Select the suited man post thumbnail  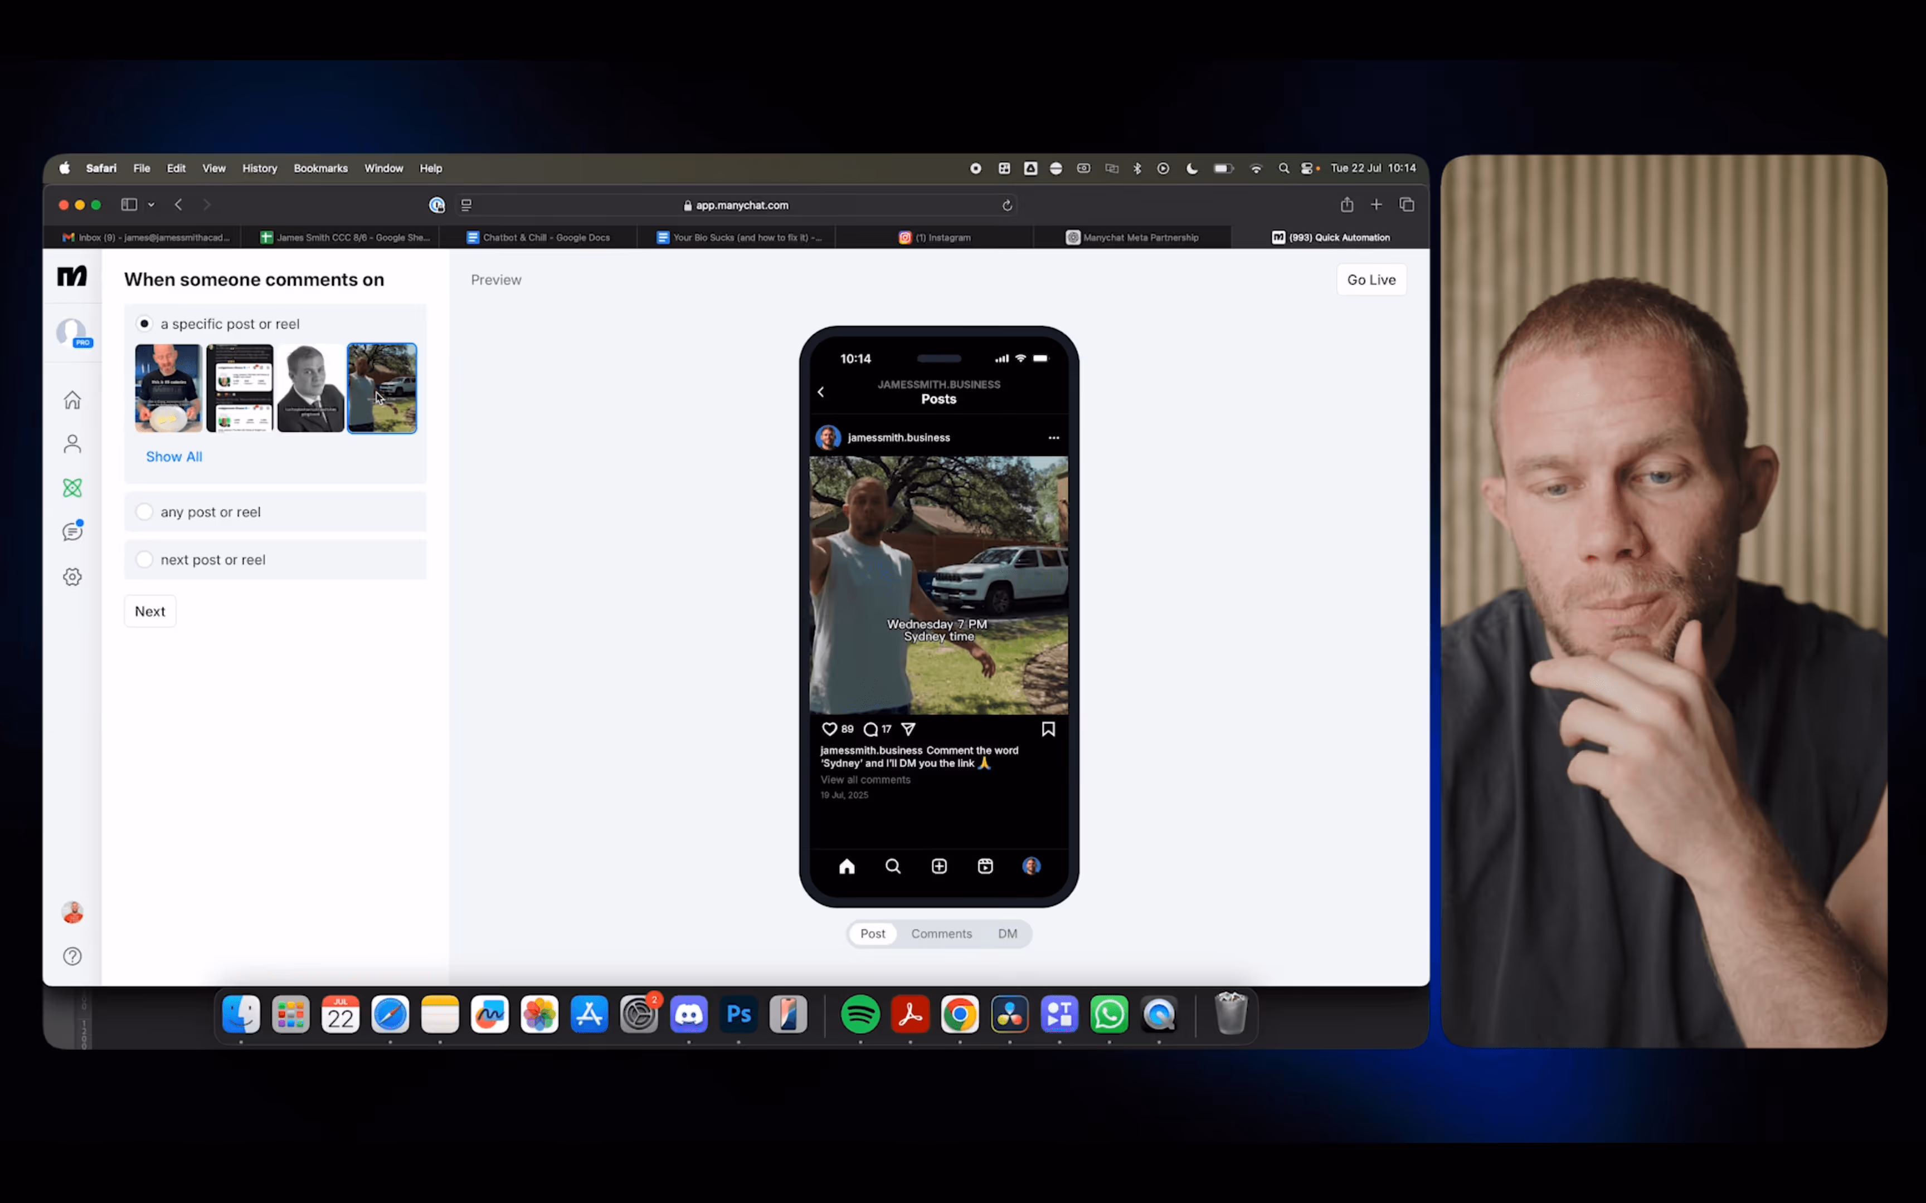pos(310,388)
